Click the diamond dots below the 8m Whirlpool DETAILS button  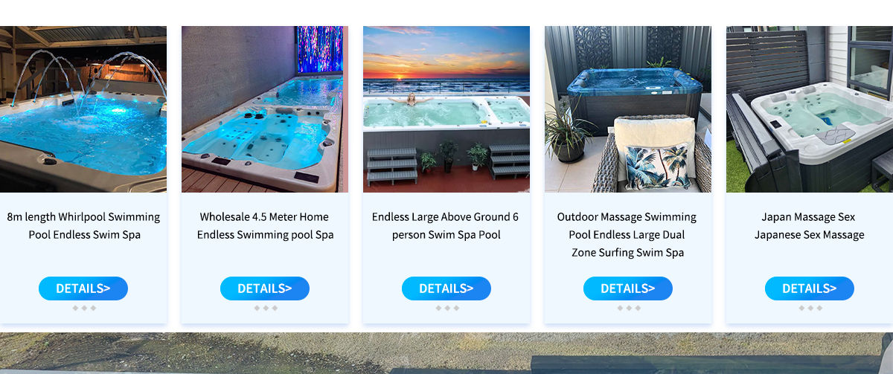[x=83, y=308]
